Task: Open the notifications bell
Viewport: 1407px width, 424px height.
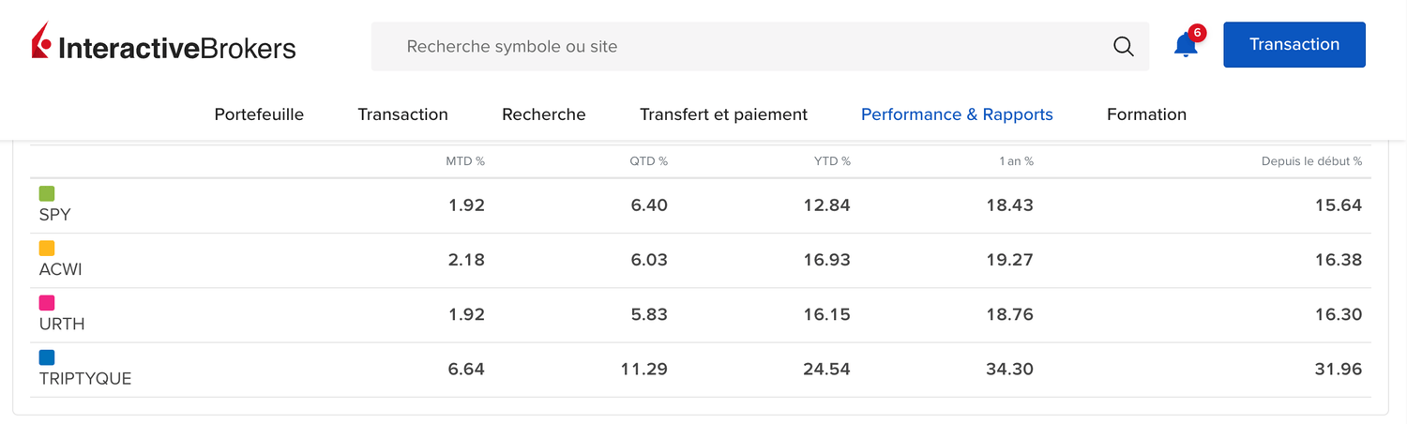Action: click(x=1185, y=45)
